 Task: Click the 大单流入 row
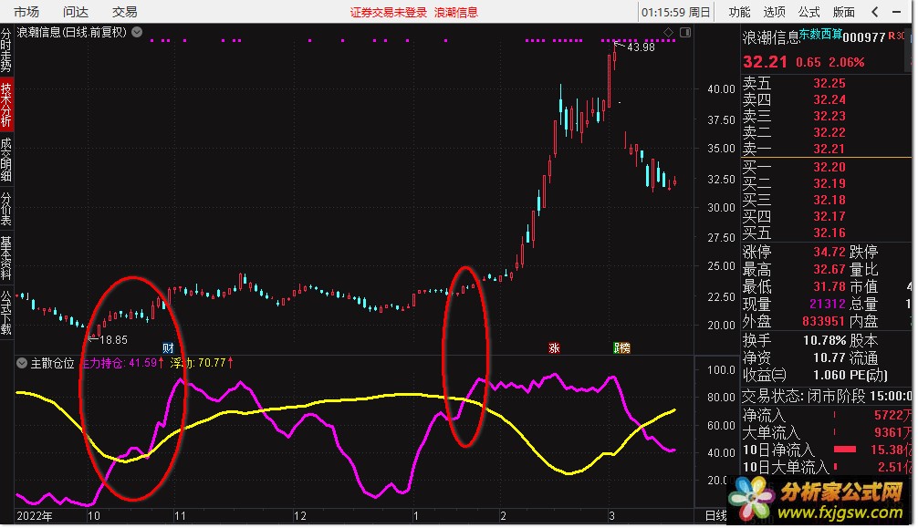[x=826, y=432]
